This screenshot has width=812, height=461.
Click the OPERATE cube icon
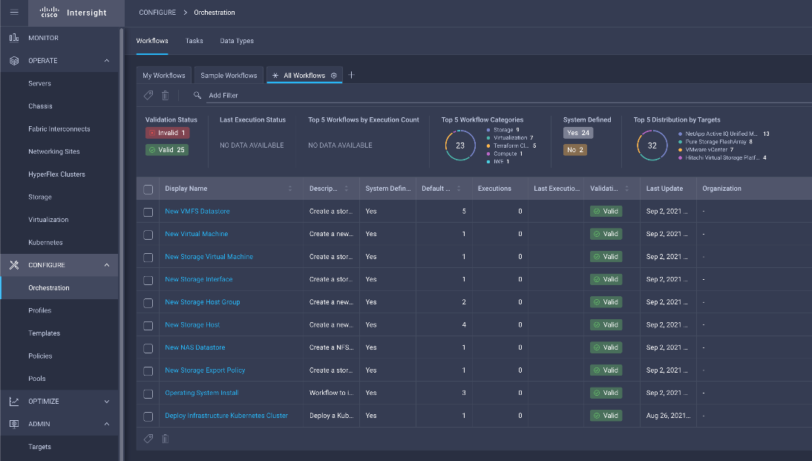click(14, 61)
